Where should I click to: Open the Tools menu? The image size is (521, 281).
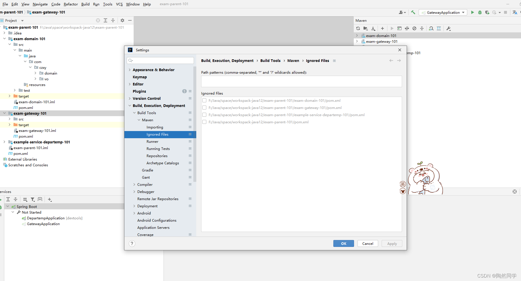108,4
